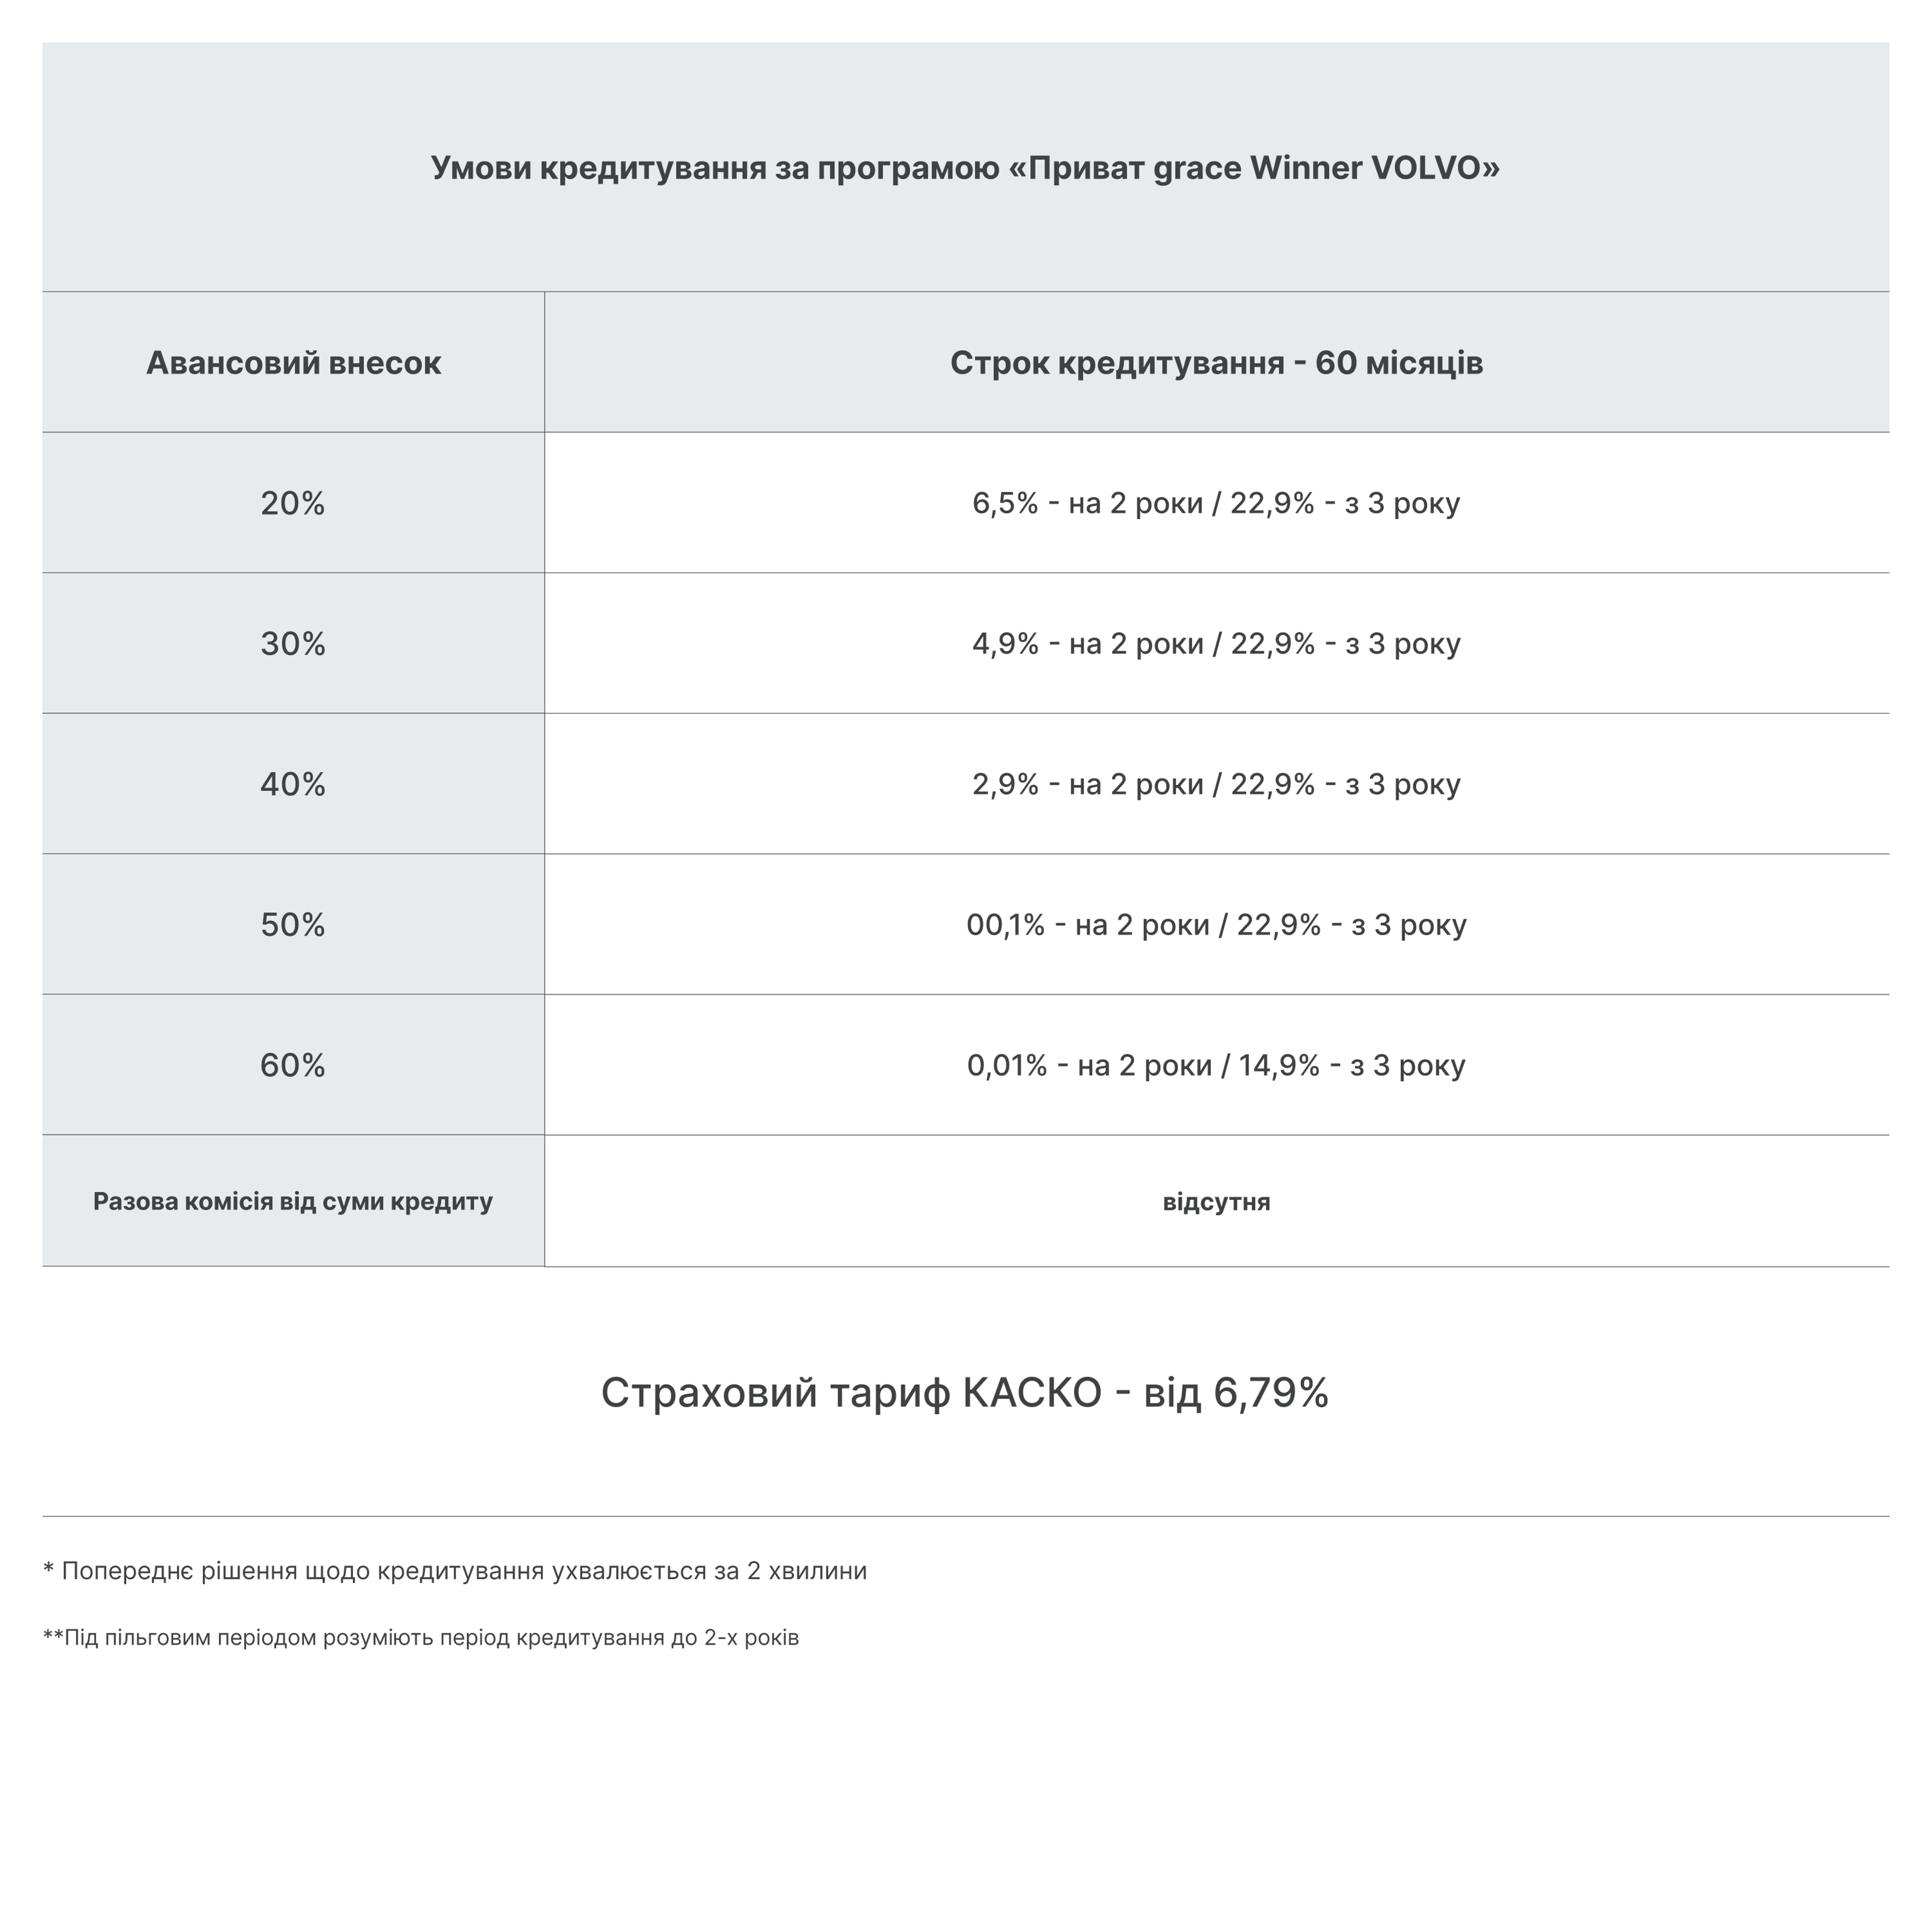
Task: Select the «Авансовий внесок» column header
Action: (x=293, y=362)
